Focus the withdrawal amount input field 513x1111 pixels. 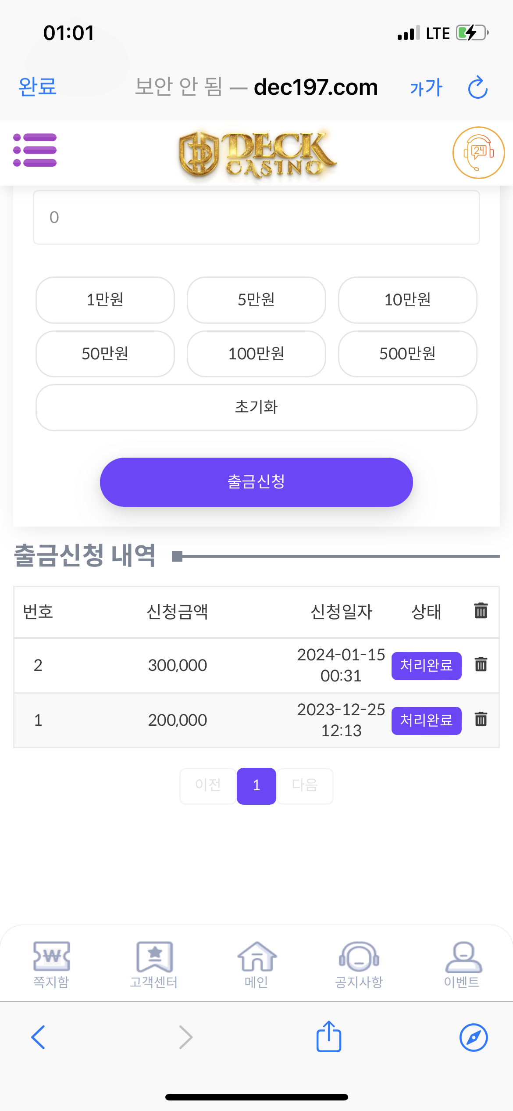click(x=256, y=218)
